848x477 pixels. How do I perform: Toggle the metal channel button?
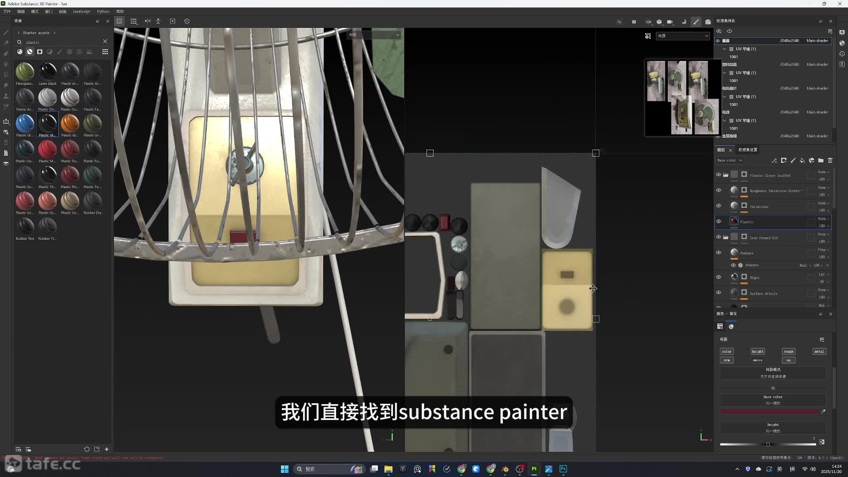819,352
